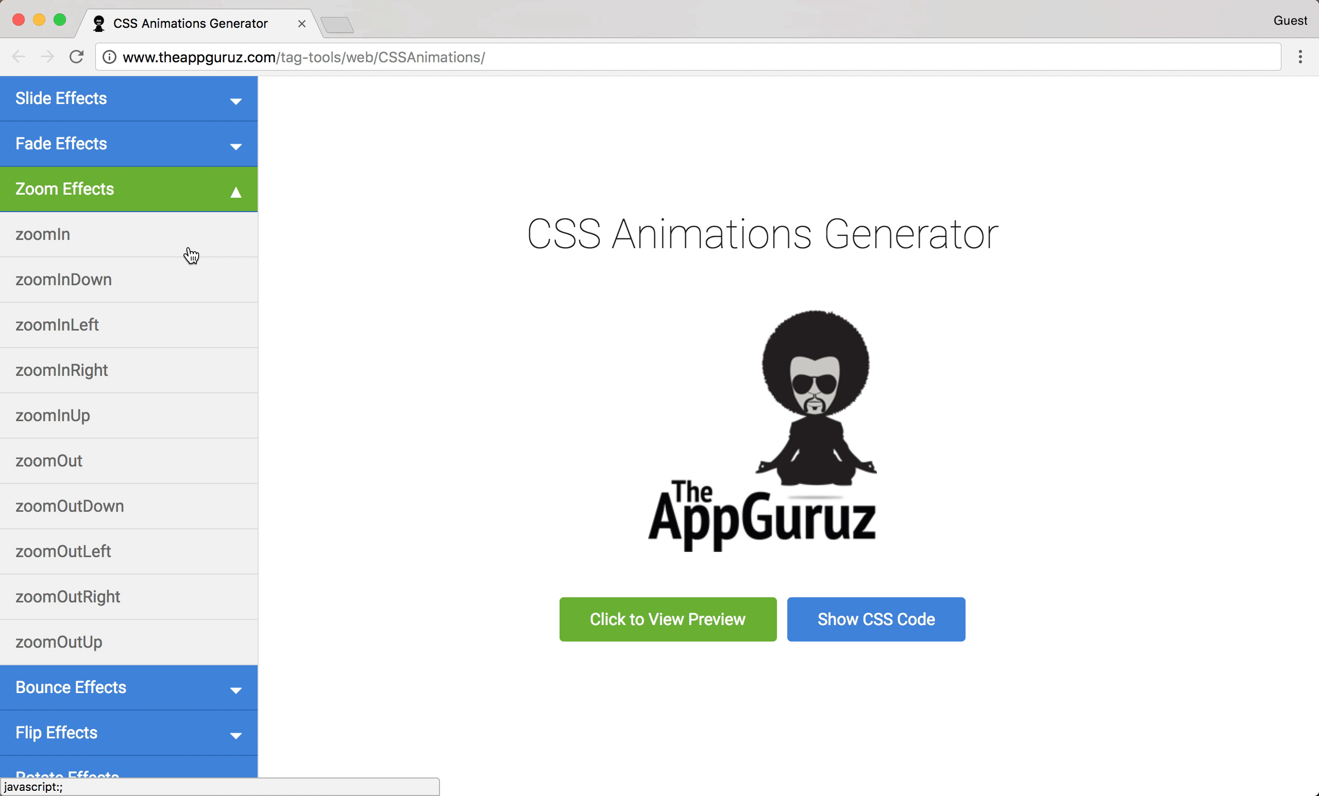
Task: Expand the Slide Effects section
Action: [128, 98]
